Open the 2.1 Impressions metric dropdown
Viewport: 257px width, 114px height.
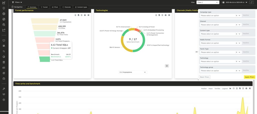coord(133,72)
